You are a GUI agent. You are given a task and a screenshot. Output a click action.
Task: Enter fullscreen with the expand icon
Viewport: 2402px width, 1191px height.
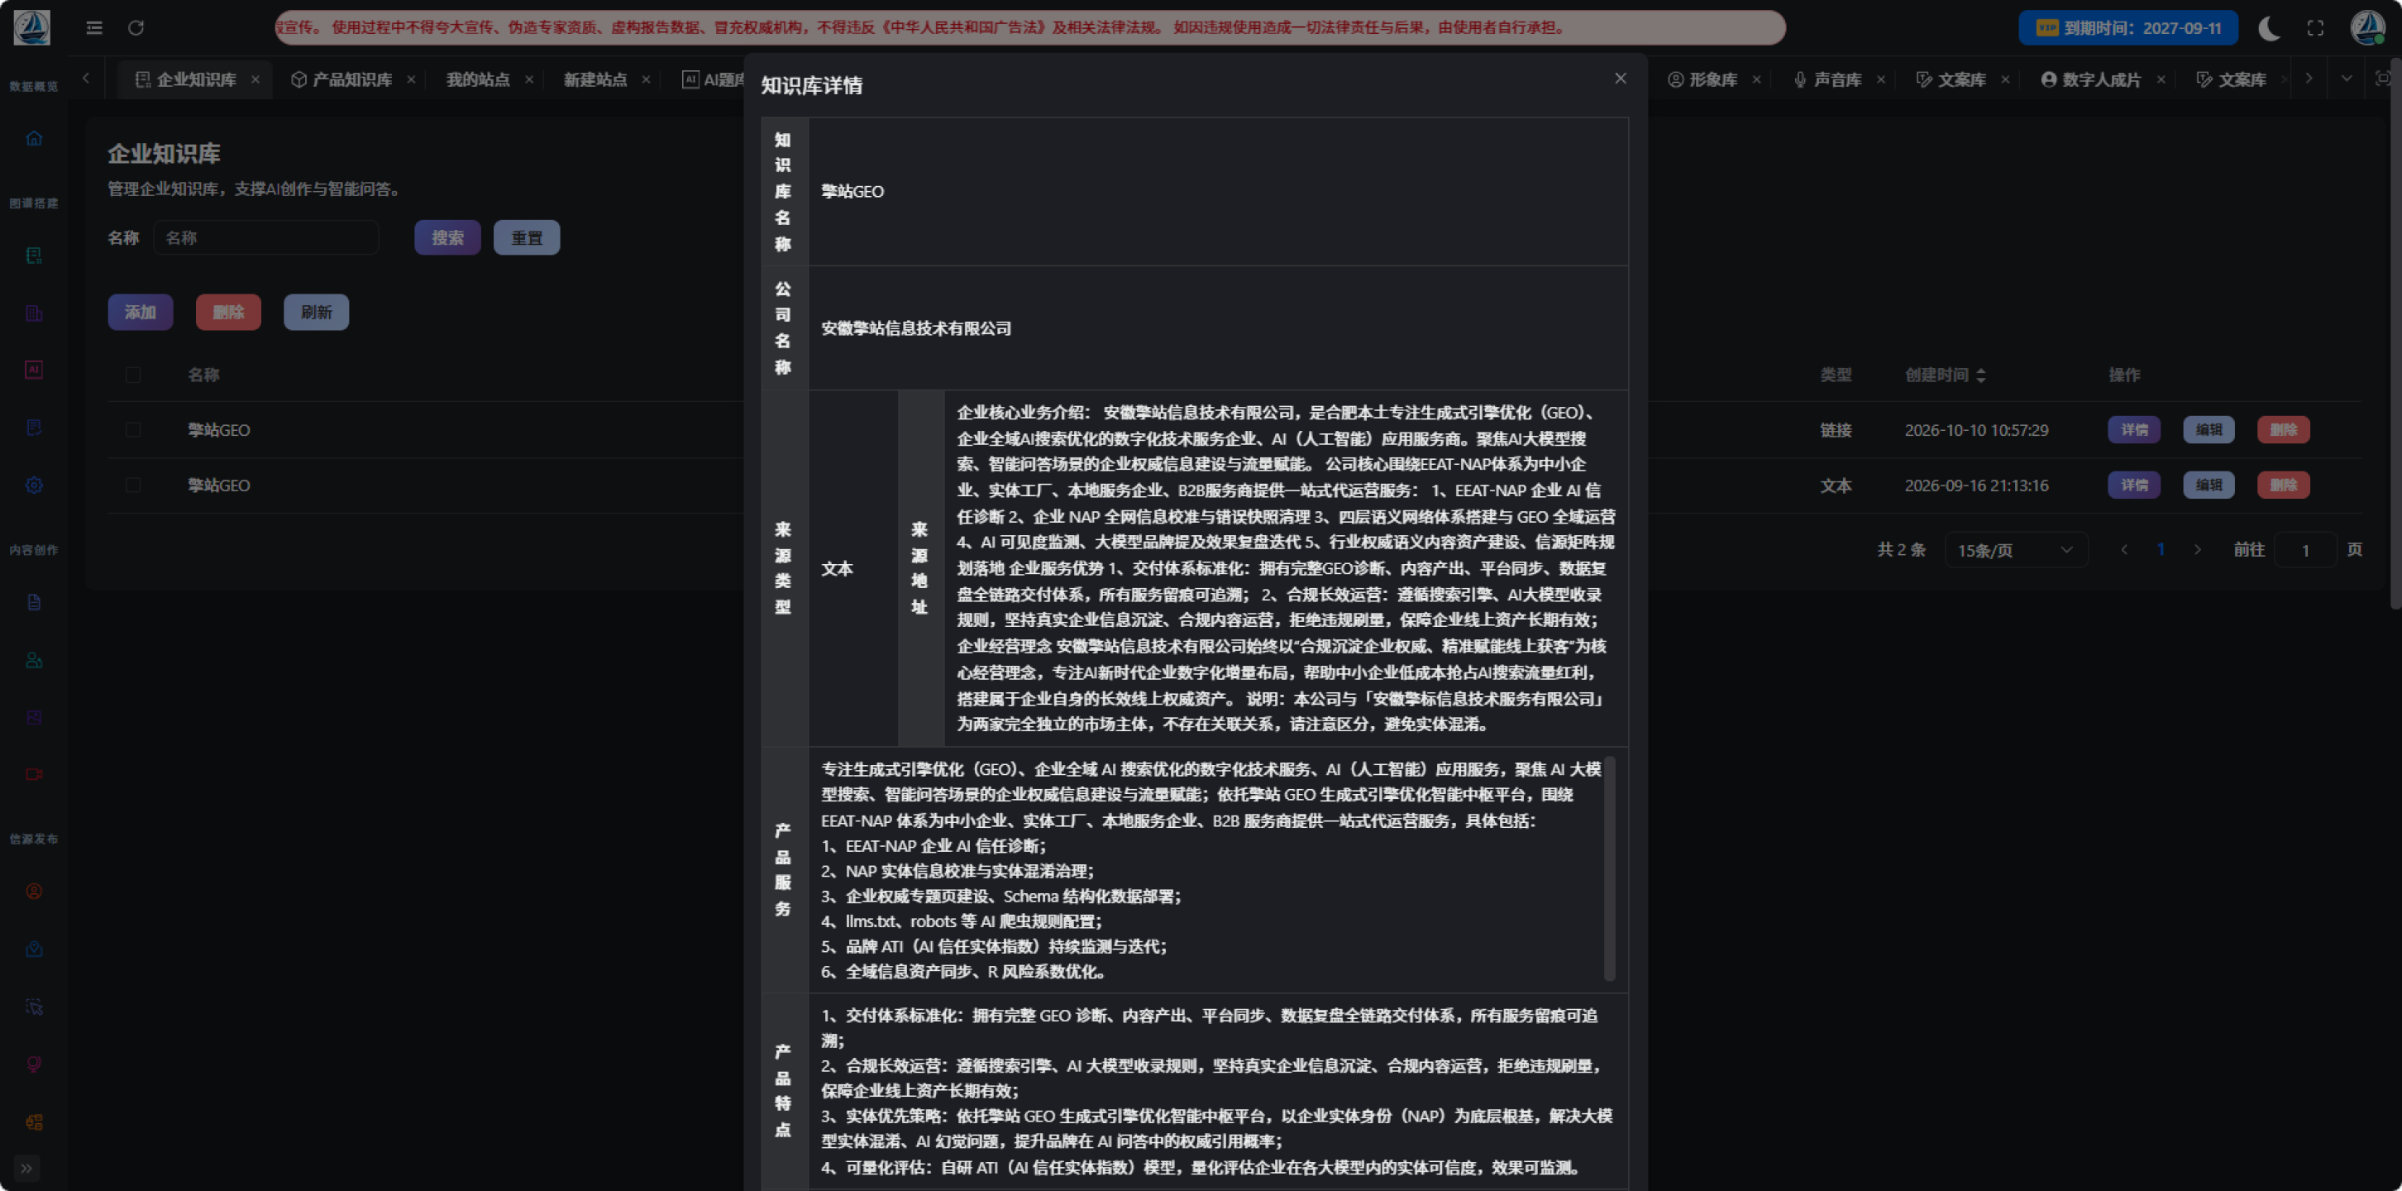tap(2315, 28)
